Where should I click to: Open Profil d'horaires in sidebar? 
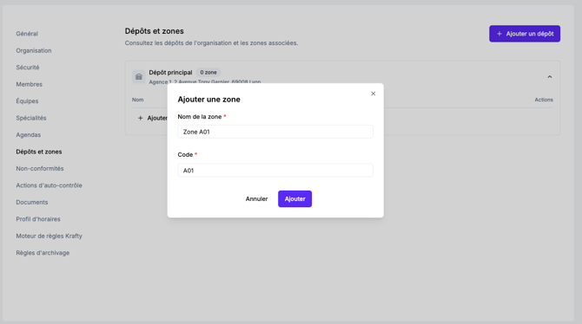coord(38,219)
